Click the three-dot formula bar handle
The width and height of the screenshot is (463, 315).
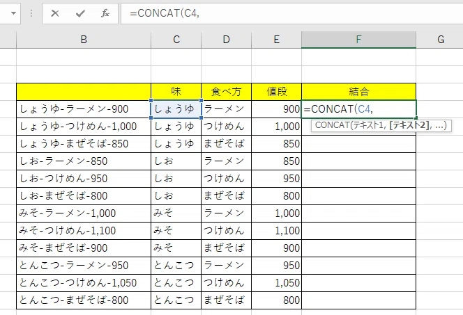click(x=31, y=13)
